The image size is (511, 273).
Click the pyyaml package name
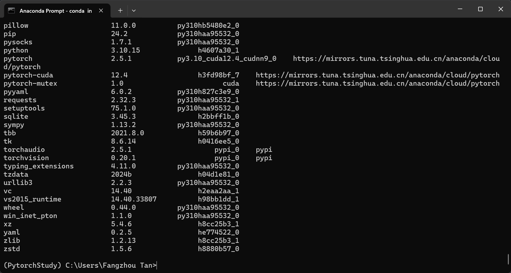click(x=16, y=92)
